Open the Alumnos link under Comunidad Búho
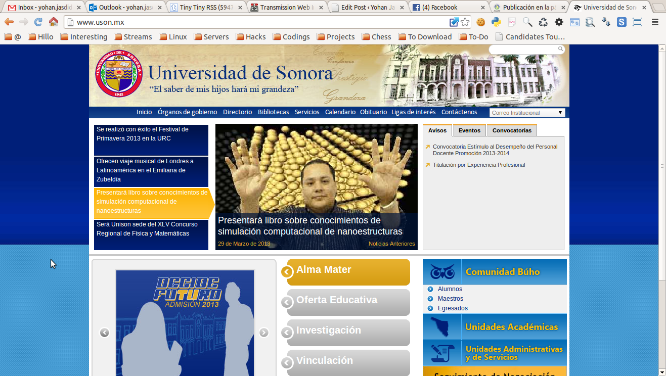This screenshot has width=666, height=376. pos(450,289)
